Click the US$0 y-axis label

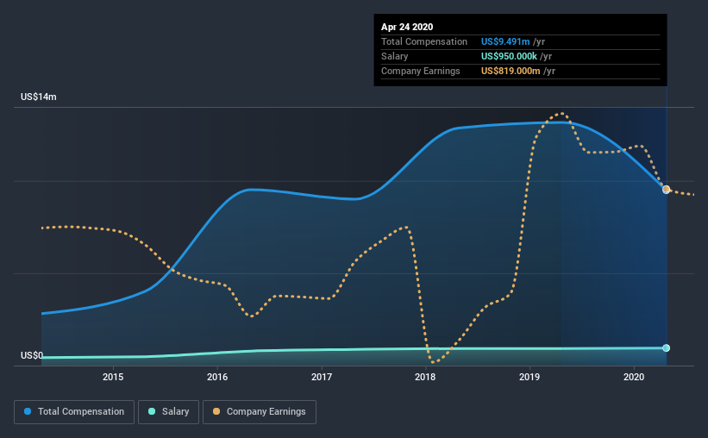point(32,355)
